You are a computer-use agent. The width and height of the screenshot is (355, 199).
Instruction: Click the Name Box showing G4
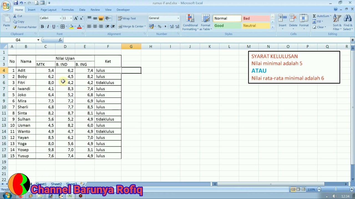[x=18, y=40]
